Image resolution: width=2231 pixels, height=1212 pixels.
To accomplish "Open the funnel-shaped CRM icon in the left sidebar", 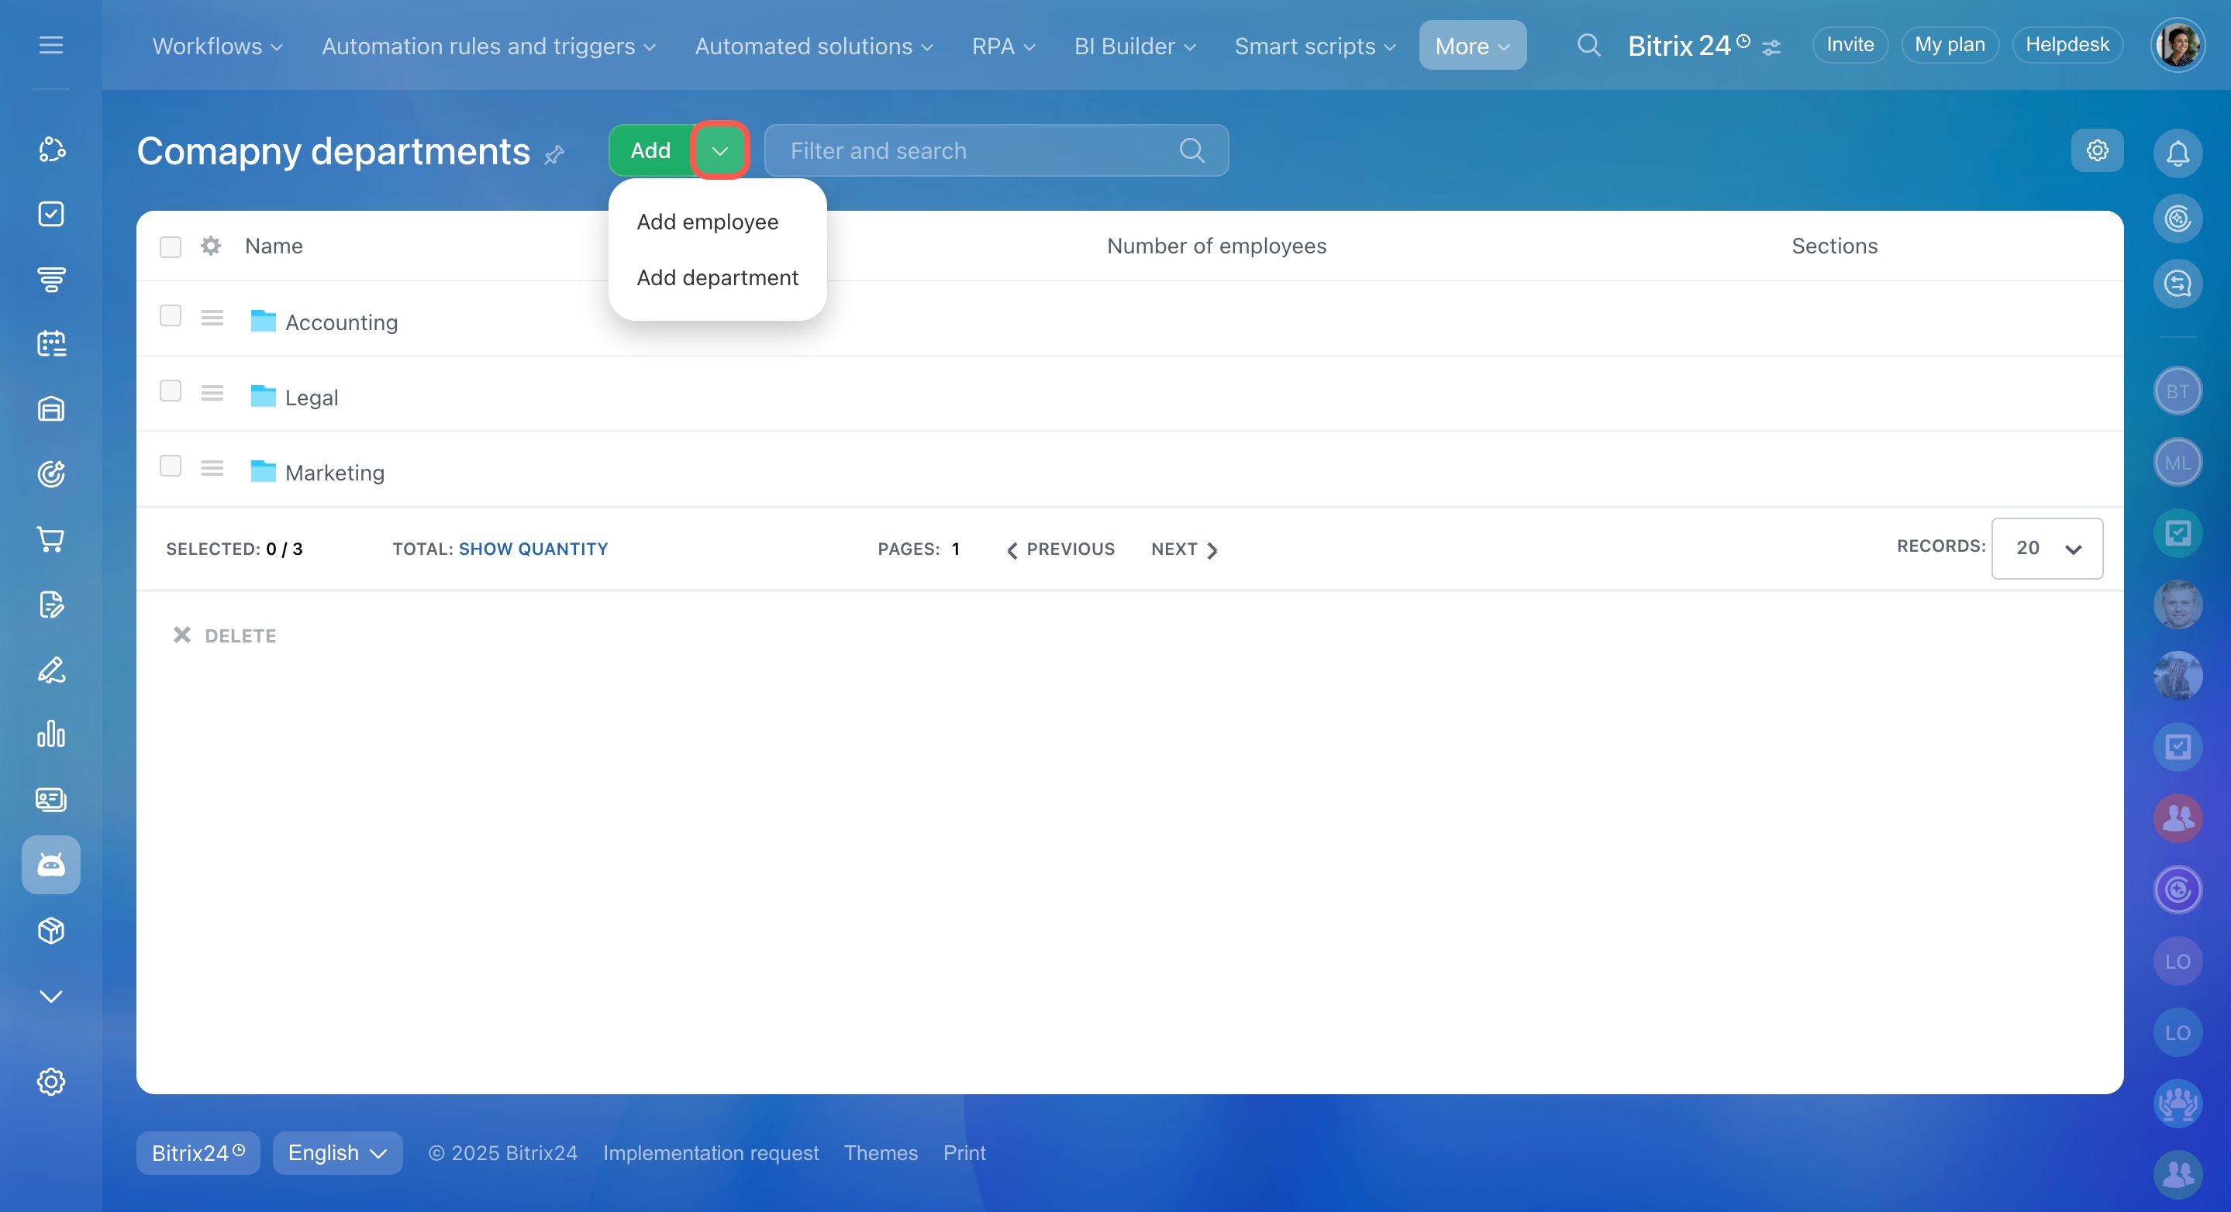I will coord(51,280).
